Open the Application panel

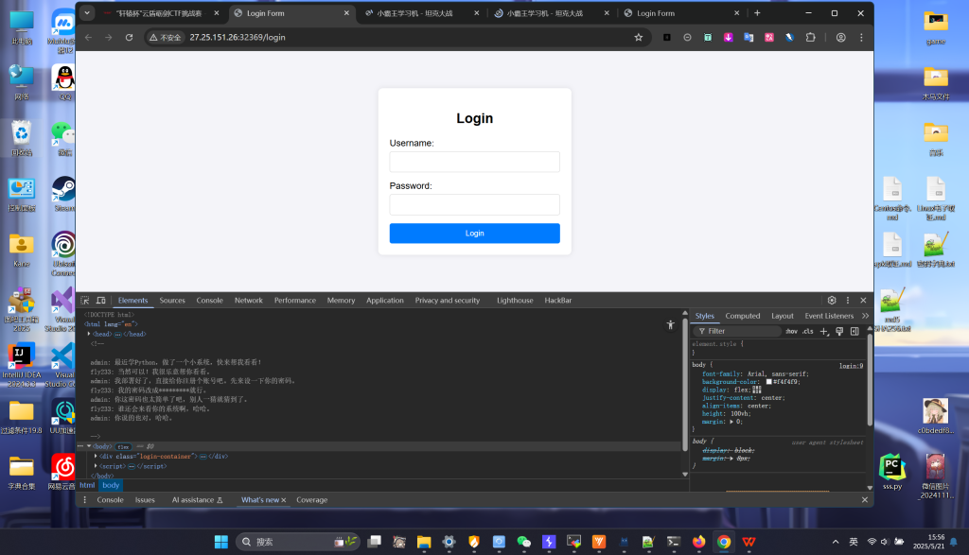tap(385, 301)
